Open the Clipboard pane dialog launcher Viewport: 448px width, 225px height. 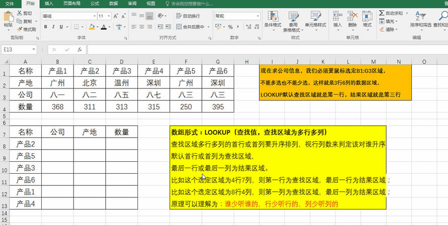(37, 38)
